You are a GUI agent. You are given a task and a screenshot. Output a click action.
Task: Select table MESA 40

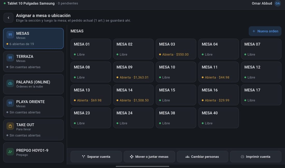(219, 118)
